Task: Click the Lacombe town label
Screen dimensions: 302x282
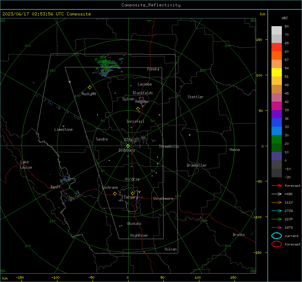Action: click(145, 84)
